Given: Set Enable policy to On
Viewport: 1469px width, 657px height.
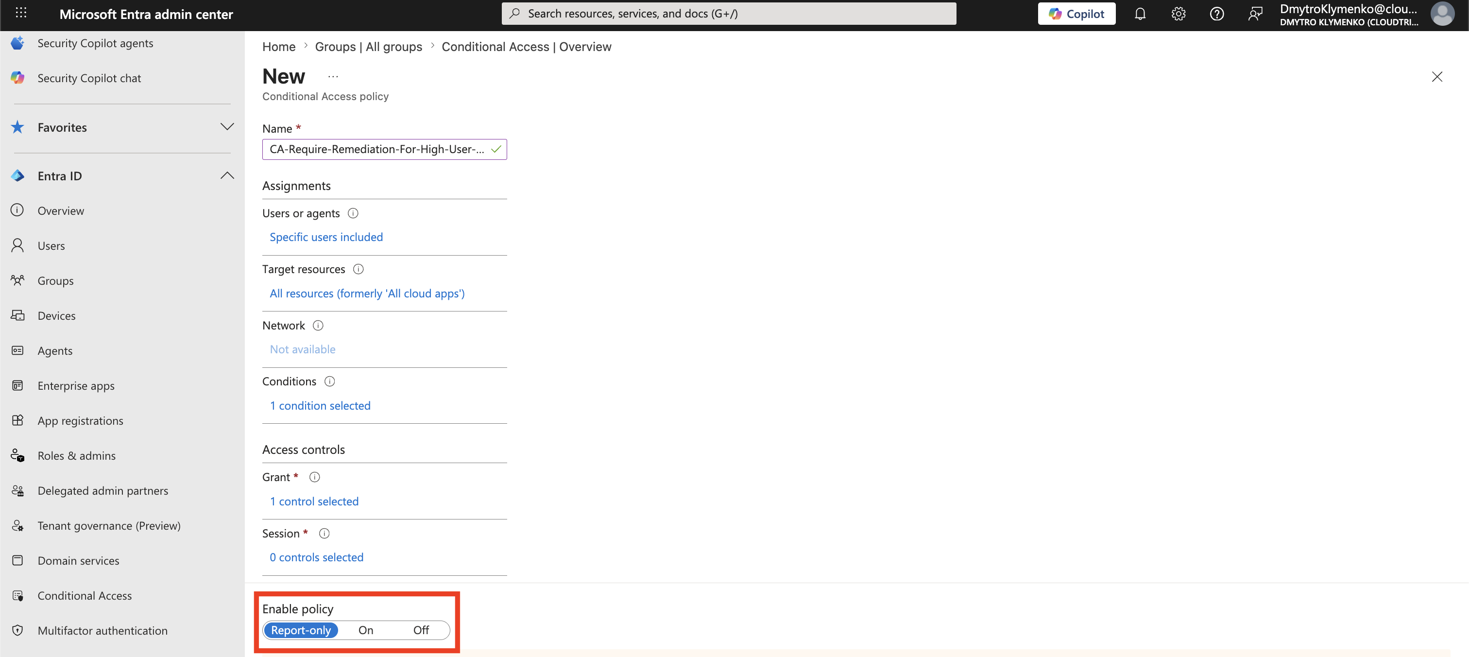Looking at the screenshot, I should 365,630.
